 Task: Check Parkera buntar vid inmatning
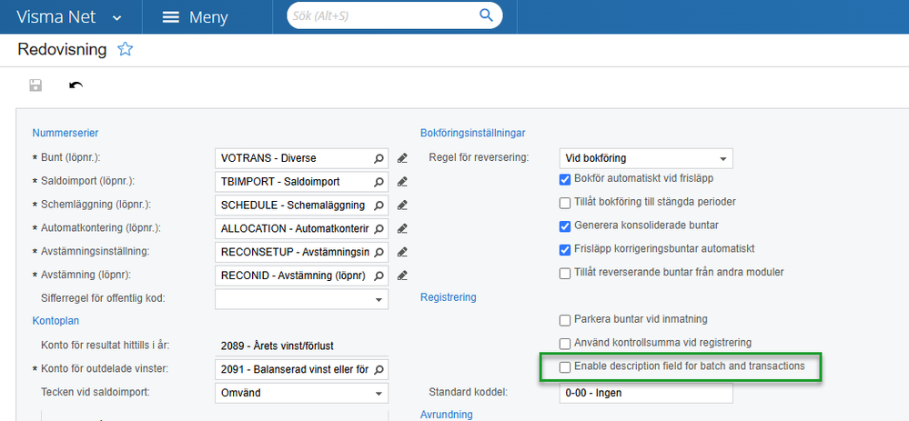(x=565, y=320)
